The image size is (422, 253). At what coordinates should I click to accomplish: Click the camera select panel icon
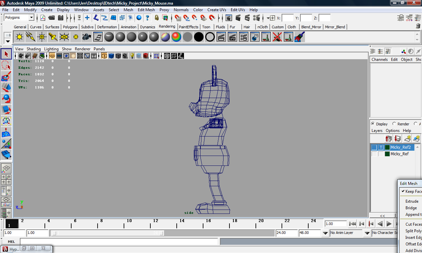[21, 56]
